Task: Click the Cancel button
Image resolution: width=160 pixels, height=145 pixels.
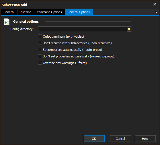Action: click(120, 139)
